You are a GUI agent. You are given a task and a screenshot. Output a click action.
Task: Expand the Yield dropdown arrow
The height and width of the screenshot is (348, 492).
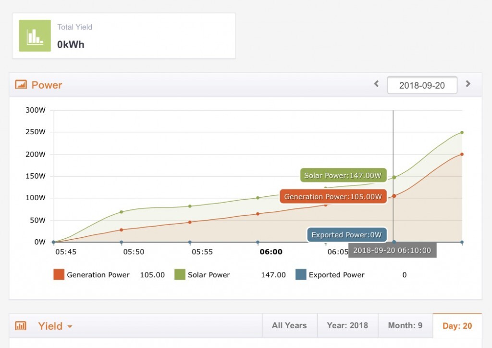click(x=70, y=326)
